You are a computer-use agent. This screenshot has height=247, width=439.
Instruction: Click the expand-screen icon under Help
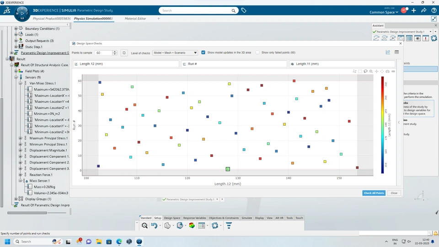click(x=434, y=18)
